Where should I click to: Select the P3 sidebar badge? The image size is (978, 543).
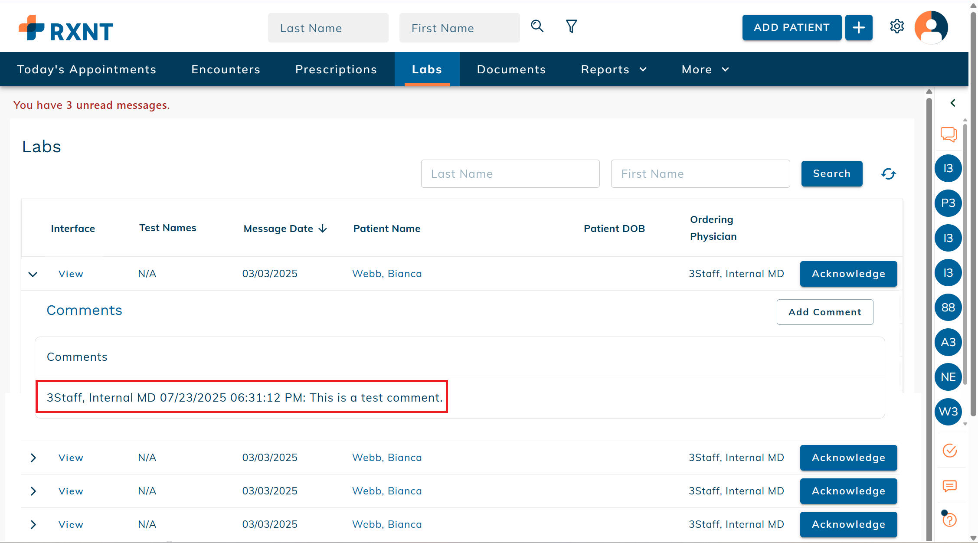point(948,203)
